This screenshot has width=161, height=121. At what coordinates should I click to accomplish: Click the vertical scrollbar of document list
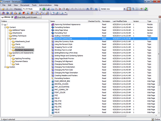159,53
